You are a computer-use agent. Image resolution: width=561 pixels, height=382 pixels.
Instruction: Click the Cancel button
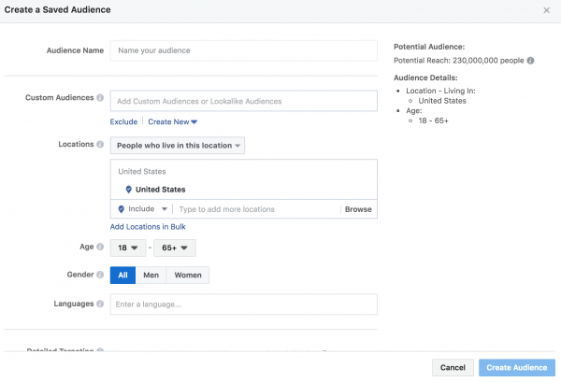(453, 367)
